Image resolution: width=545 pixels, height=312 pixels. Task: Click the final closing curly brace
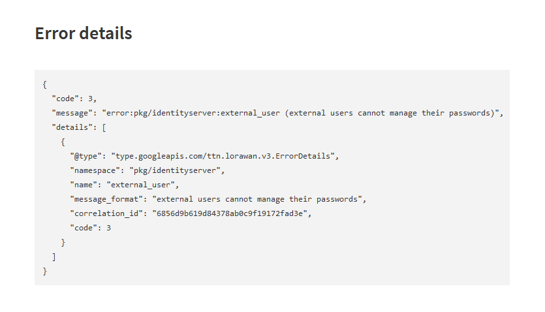pos(44,272)
